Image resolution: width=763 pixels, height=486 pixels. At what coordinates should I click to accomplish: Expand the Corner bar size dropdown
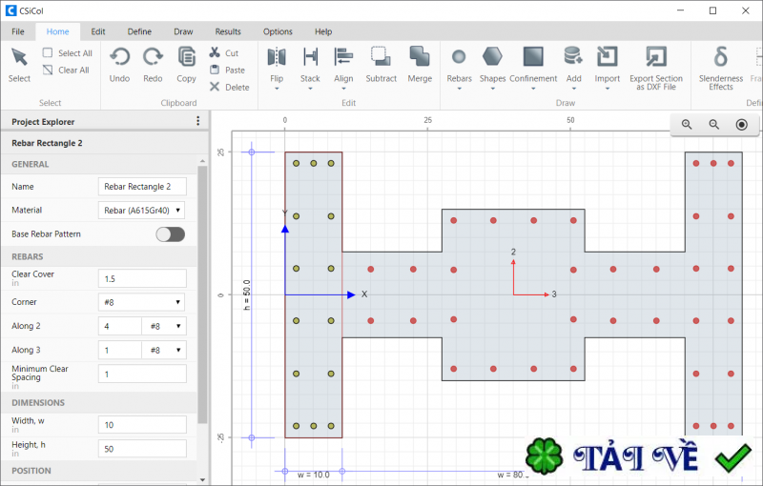pos(142,302)
